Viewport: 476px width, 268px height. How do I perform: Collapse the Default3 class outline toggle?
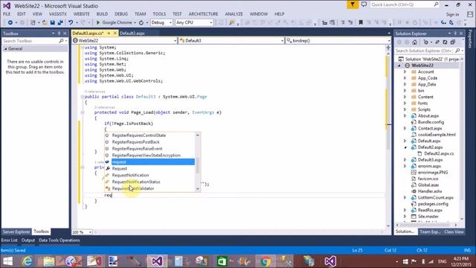[x=83, y=97]
